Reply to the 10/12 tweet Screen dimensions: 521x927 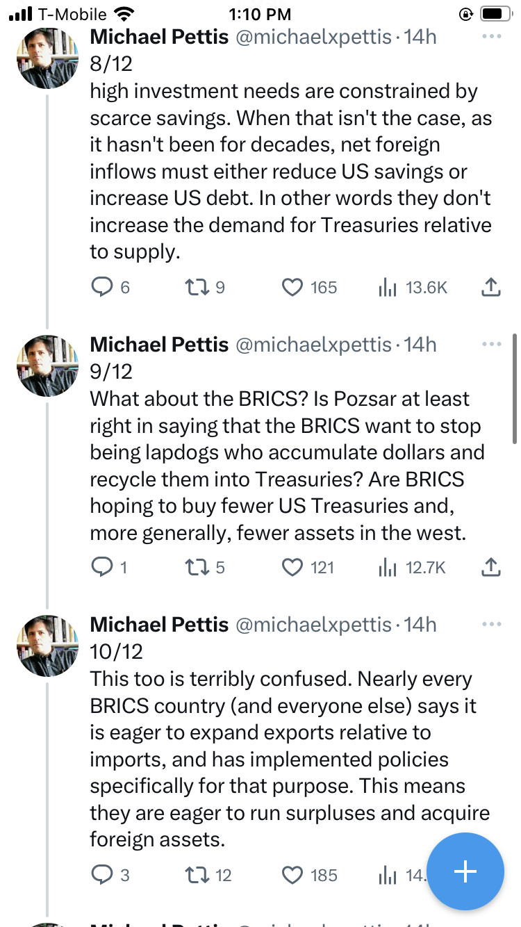[x=103, y=875]
